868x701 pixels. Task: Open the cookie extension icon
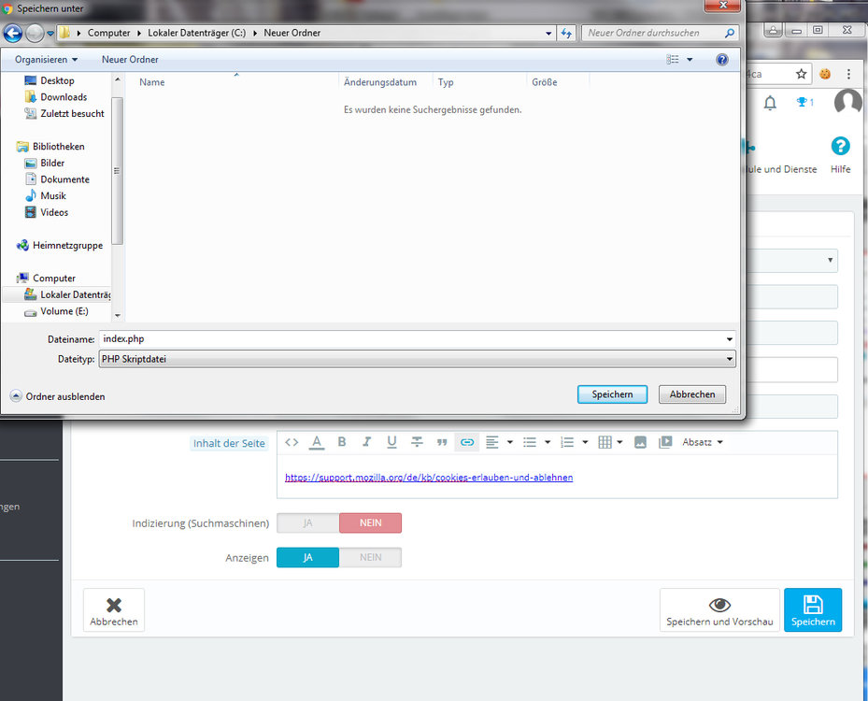point(825,74)
